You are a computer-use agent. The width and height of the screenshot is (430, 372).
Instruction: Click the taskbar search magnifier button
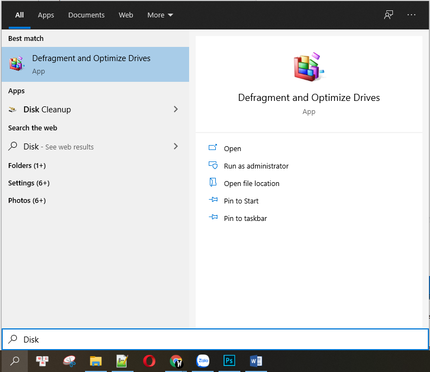tap(15, 361)
